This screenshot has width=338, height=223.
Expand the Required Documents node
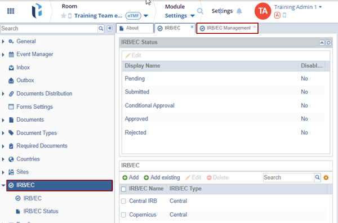[x=3, y=146]
